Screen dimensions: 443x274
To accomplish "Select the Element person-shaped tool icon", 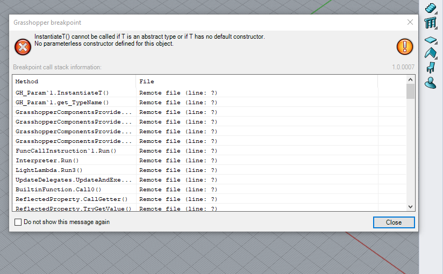I will pos(431,83).
